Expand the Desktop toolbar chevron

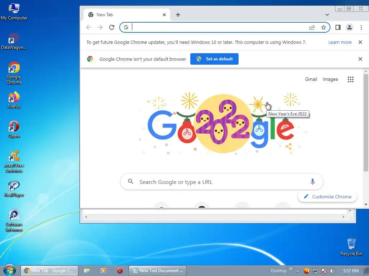(x=290, y=269)
